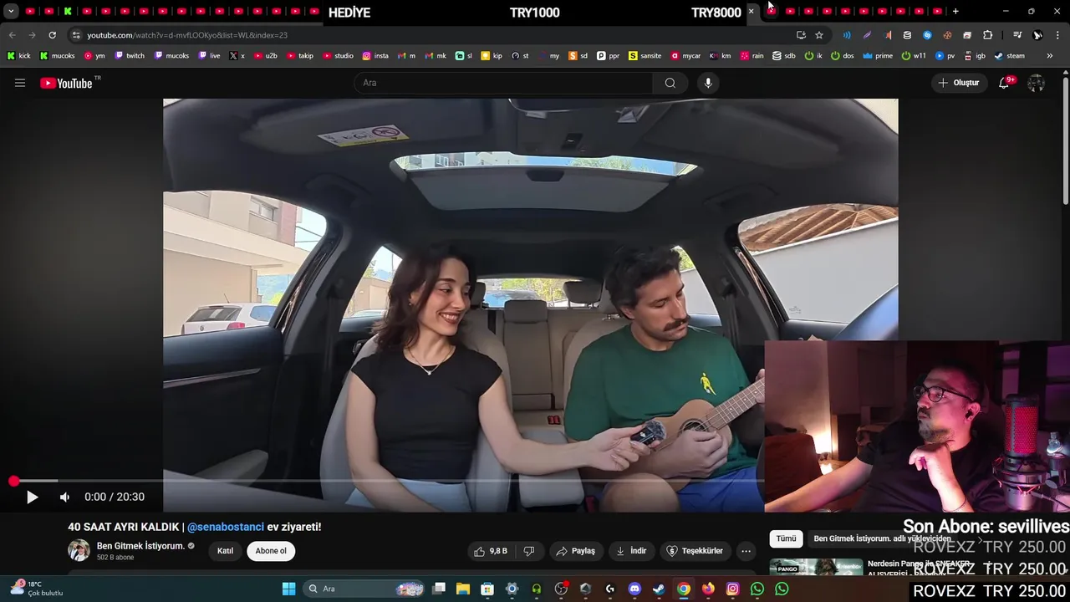Send thanks using Teşekkürler button
The image size is (1070, 602).
coord(694,551)
